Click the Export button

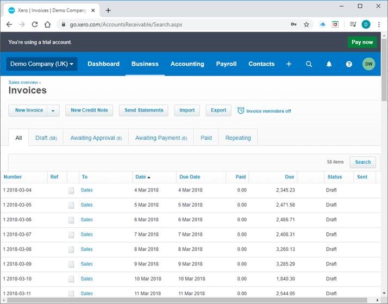218,110
